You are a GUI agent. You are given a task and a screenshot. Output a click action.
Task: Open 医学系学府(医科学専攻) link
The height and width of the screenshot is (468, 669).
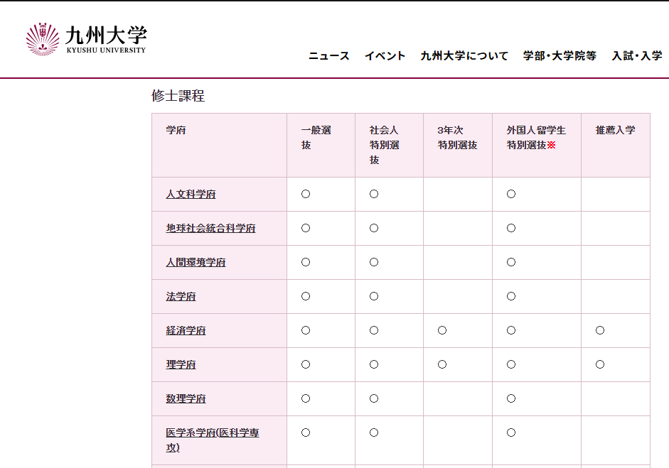point(212,433)
